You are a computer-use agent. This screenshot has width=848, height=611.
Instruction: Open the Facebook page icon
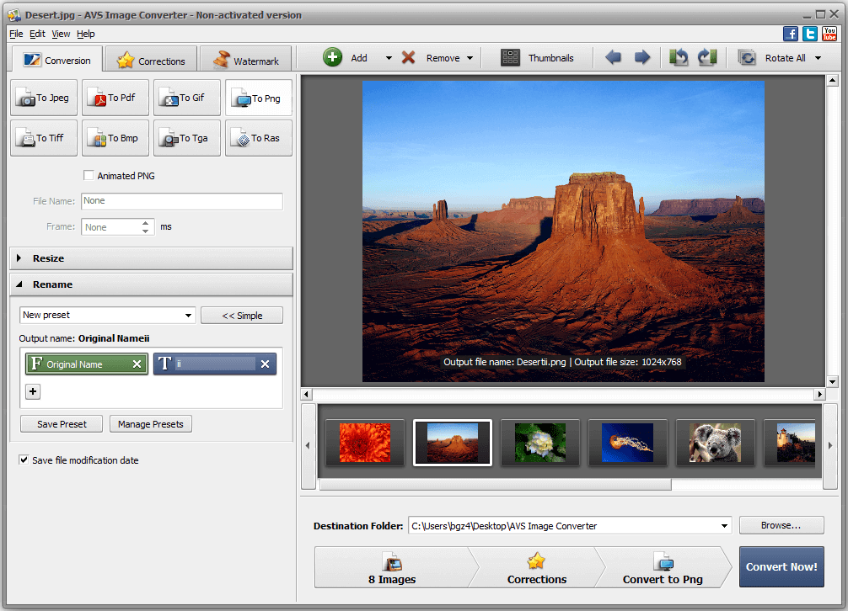[x=791, y=34]
